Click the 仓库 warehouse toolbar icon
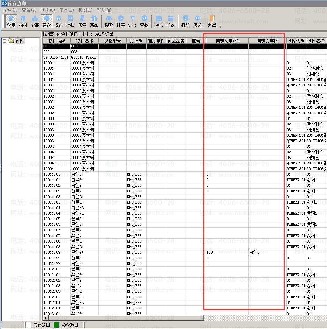Screen dimensions: 327x329 pos(12,21)
